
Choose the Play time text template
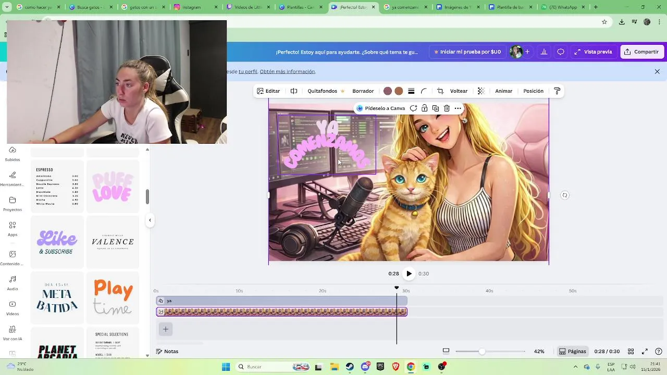point(113,298)
